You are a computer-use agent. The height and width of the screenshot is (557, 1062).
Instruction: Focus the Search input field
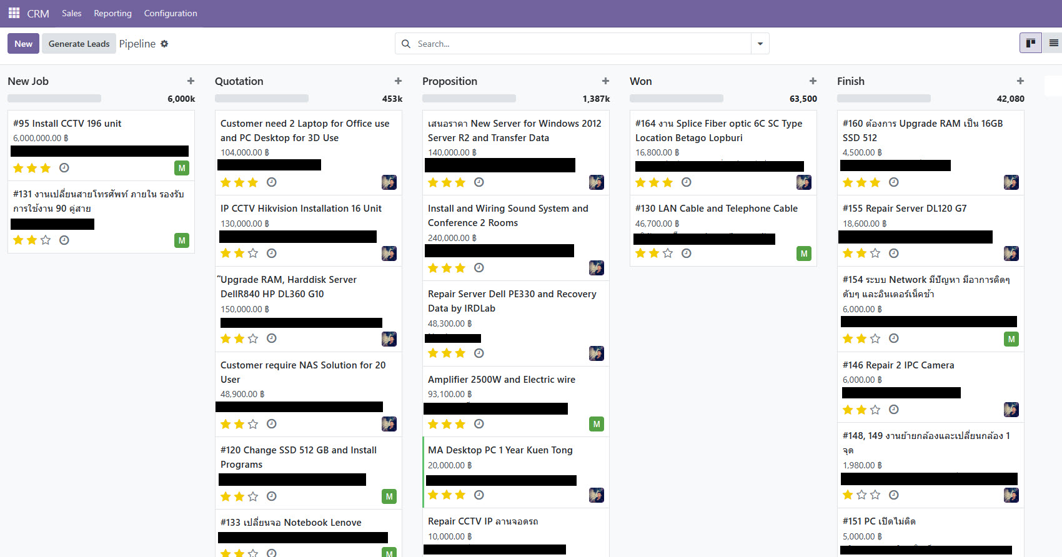click(581, 44)
